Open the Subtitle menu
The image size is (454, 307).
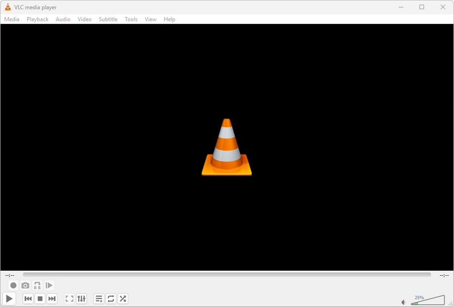[108, 19]
